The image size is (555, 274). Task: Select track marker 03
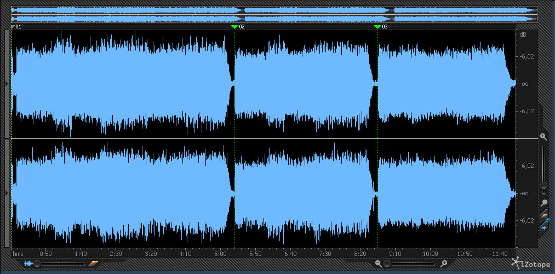click(378, 26)
